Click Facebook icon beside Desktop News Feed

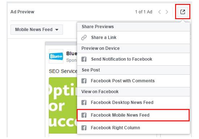(84, 103)
